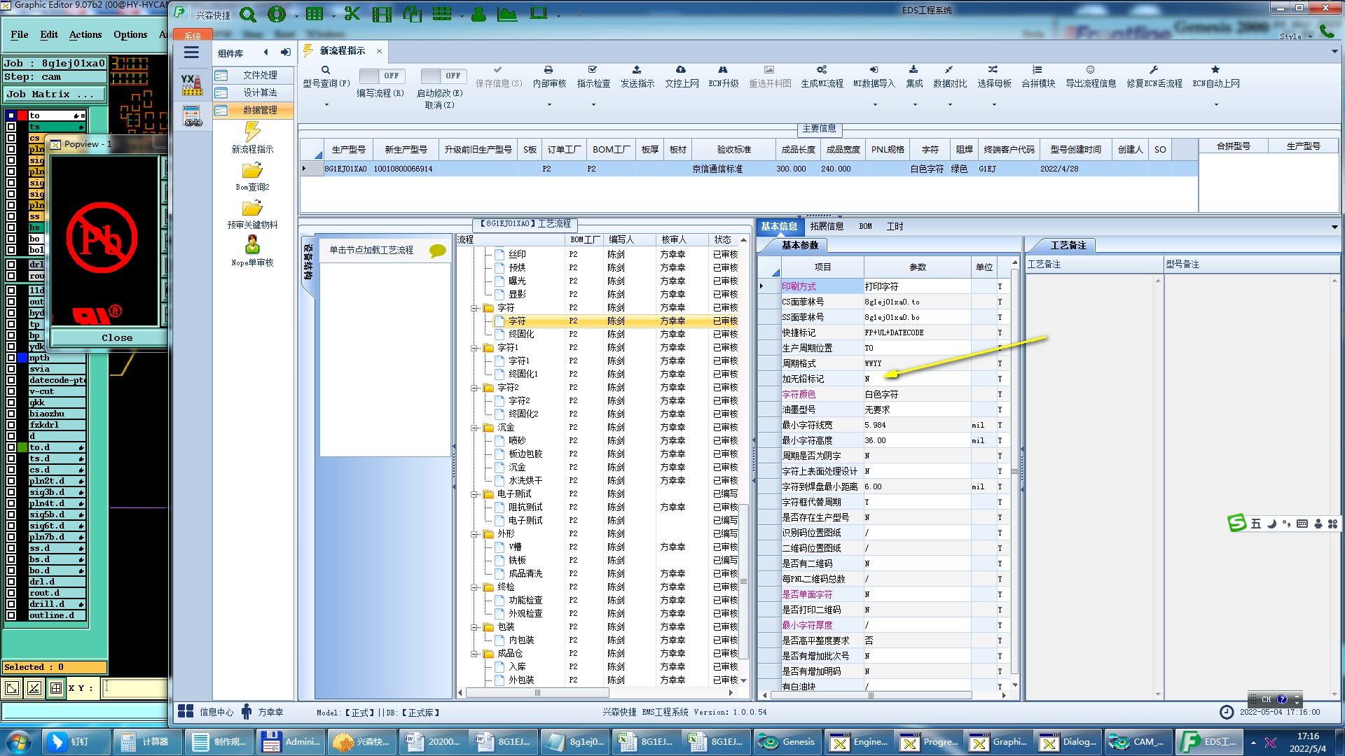Open the Bom查询2 folder icon
Viewport: 1345px width, 756px height.
[x=252, y=171]
